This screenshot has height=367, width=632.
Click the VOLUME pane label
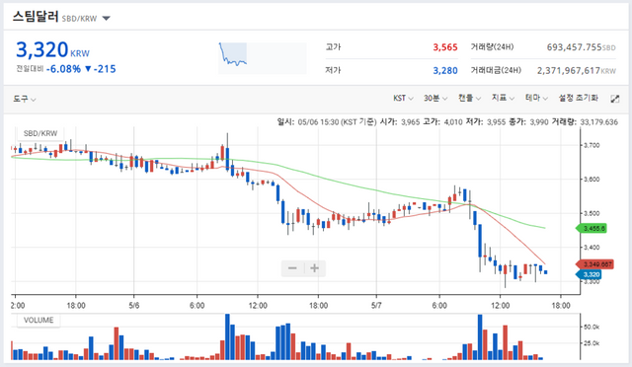tap(39, 320)
